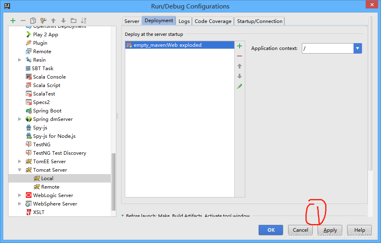Screen dimensions: 381x243
Task: Open the Application context dropdown arrow
Action: point(358,48)
